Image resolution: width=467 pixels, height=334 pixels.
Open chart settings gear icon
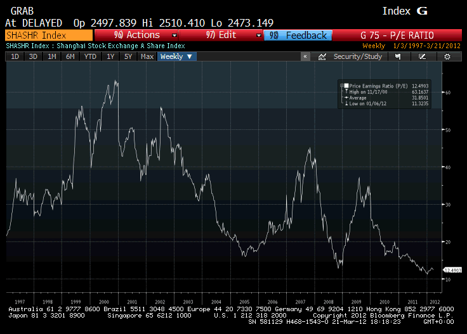447,56
